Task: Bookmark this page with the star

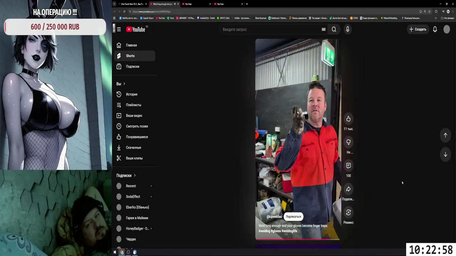Action: tap(429, 11)
